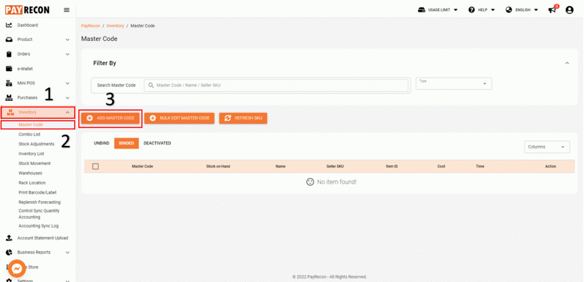This screenshot has width=584, height=282.
Task: Open Rack Location in sidebar
Action: 32,183
